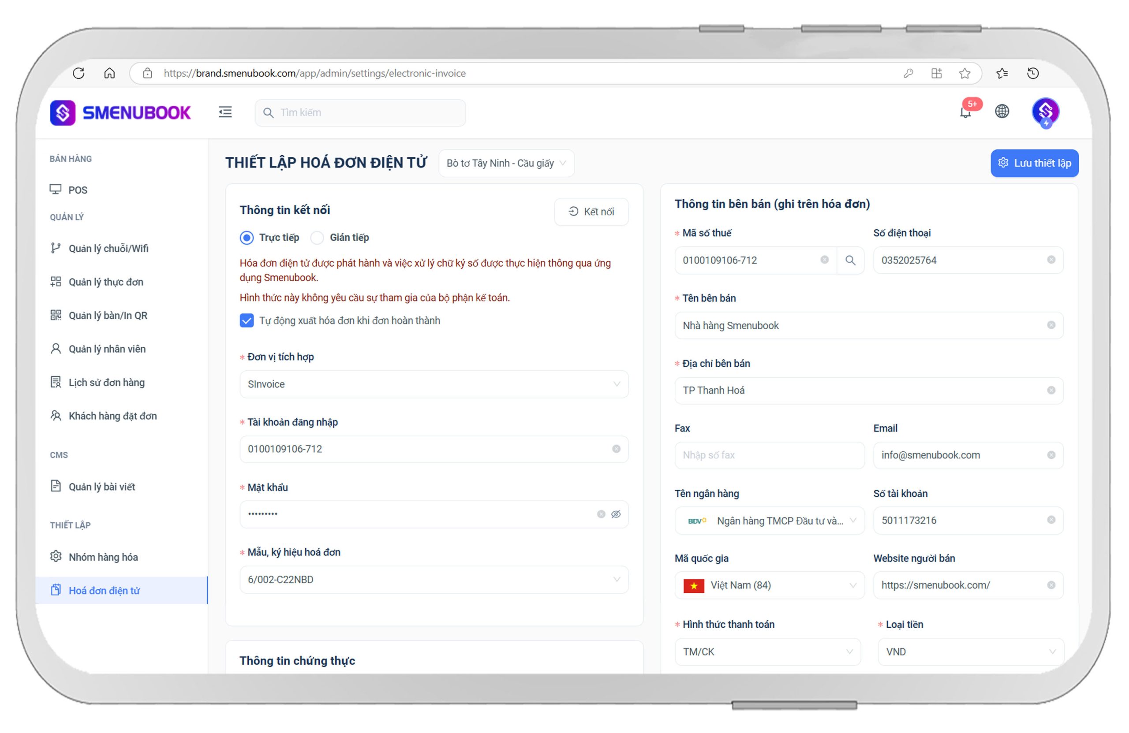Image resolution: width=1129 pixels, height=733 pixels.
Task: Select the Trực tiếp radio option
Action: 247,238
